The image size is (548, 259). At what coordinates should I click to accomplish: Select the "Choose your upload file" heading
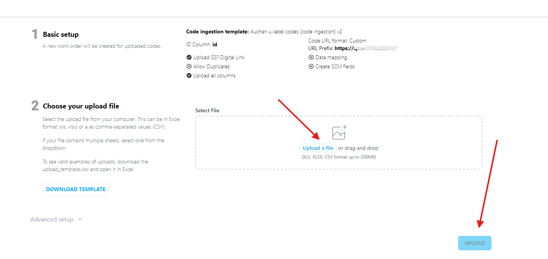point(81,106)
